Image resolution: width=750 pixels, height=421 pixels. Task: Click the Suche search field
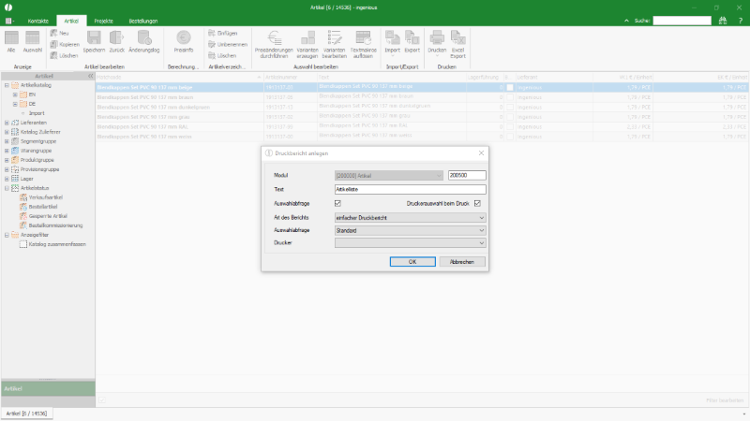[x=682, y=21]
